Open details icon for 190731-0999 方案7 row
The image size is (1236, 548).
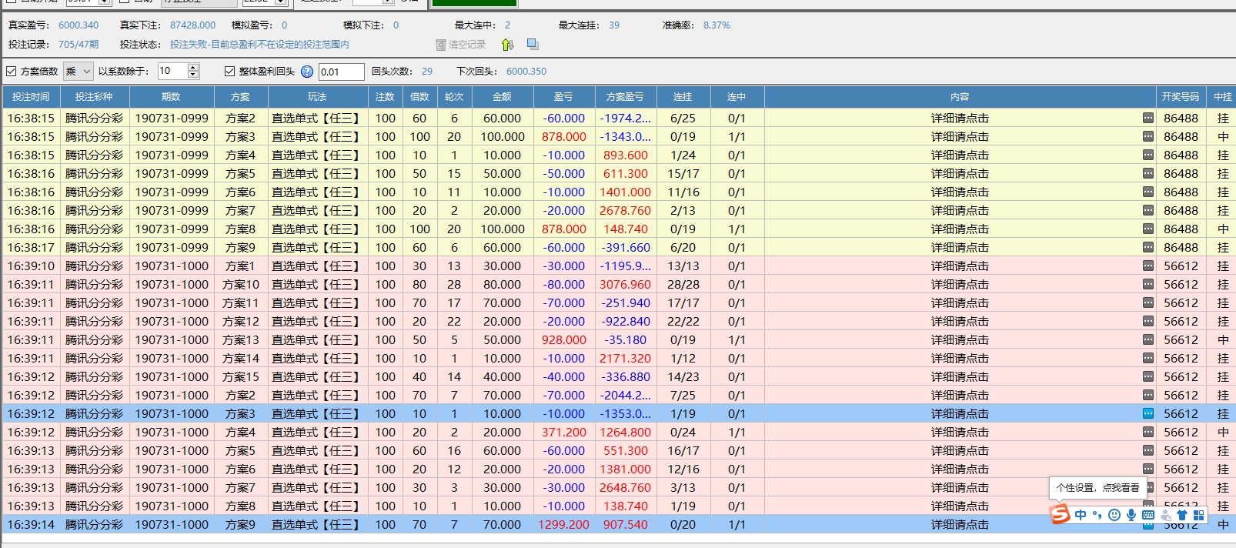[1148, 211]
